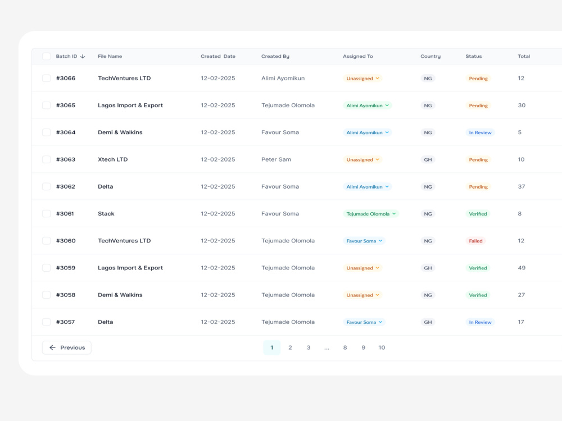Go to page 9
562x421 pixels.
coord(363,347)
